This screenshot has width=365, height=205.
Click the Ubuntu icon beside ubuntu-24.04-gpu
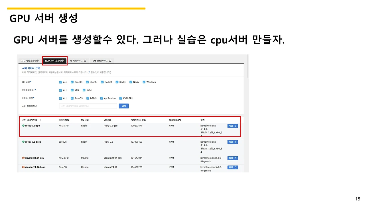pyautogui.click(x=23, y=158)
